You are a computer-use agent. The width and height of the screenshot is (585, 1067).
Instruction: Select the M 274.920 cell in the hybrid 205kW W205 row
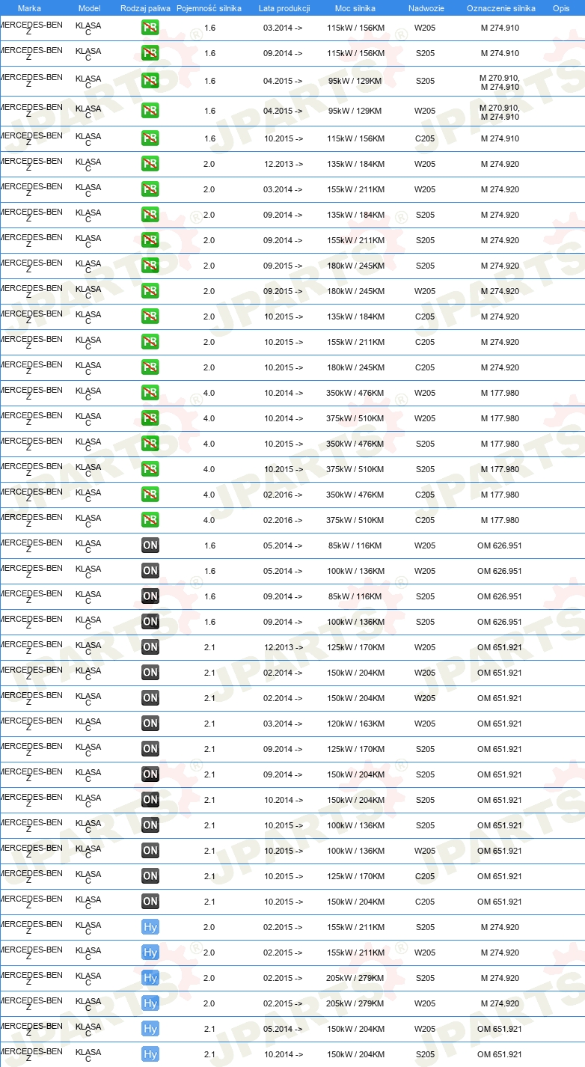click(500, 1003)
